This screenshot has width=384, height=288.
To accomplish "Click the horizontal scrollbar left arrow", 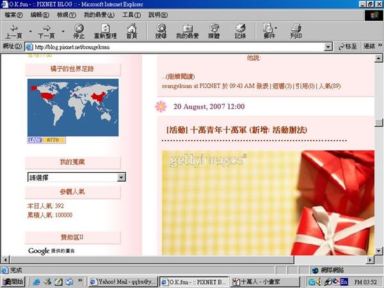I will click(5, 260).
